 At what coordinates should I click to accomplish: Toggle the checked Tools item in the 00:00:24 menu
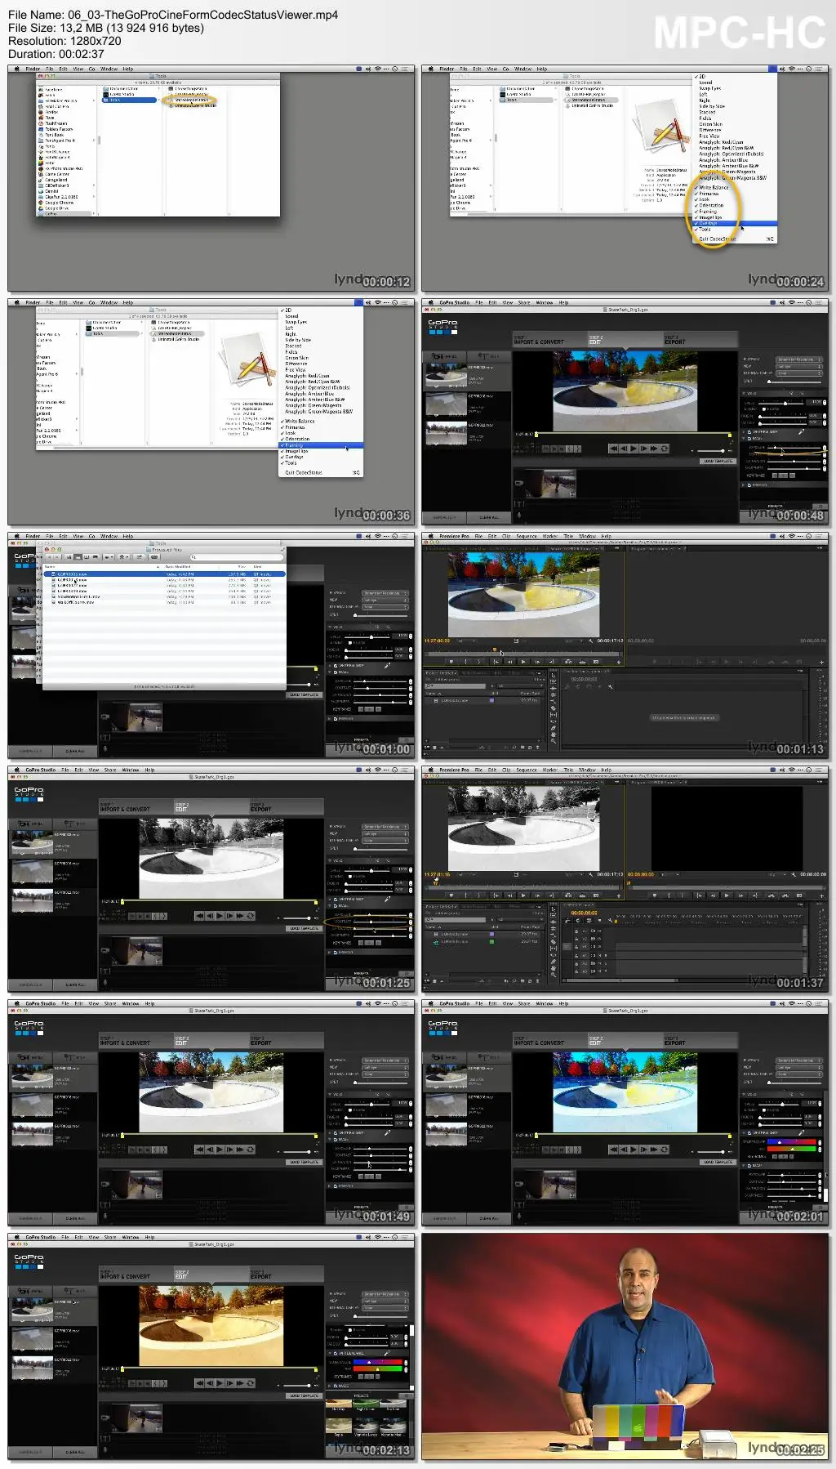point(735,230)
